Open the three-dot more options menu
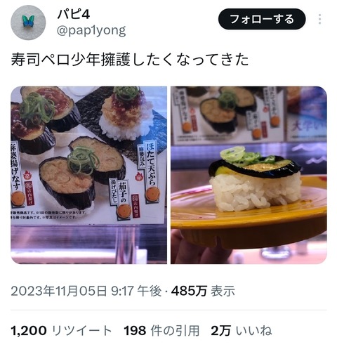This screenshot has width=337, height=347. 319,19
